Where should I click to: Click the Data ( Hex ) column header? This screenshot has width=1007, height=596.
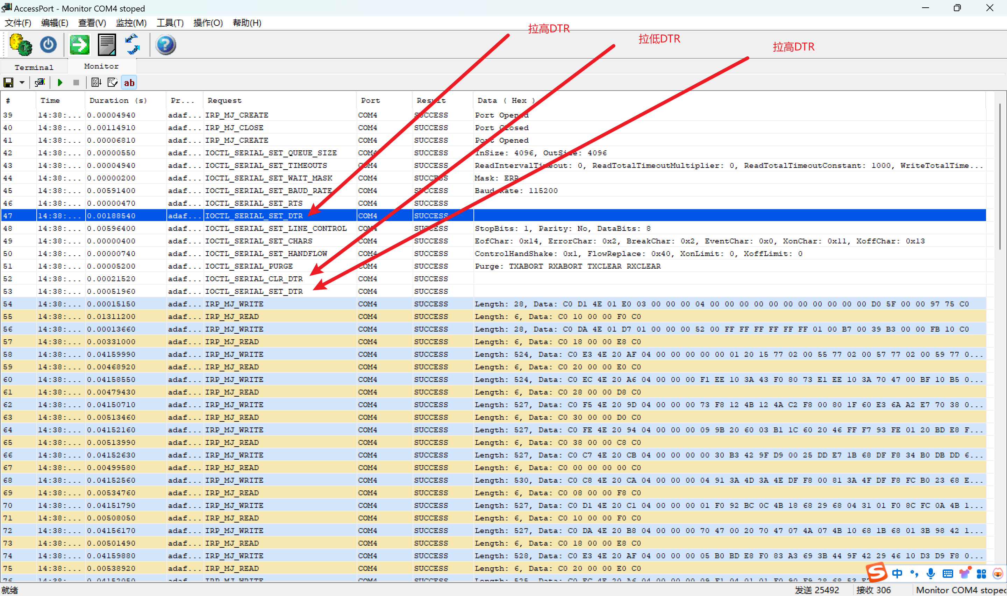(729, 101)
